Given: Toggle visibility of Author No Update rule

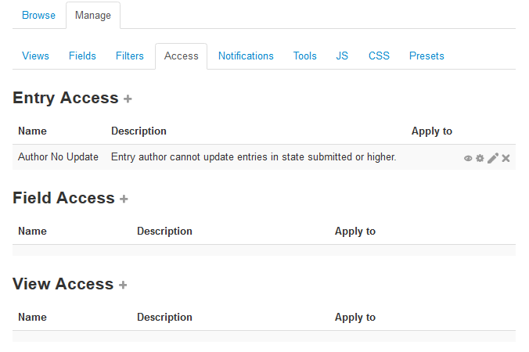Looking at the screenshot, I should 468,158.
